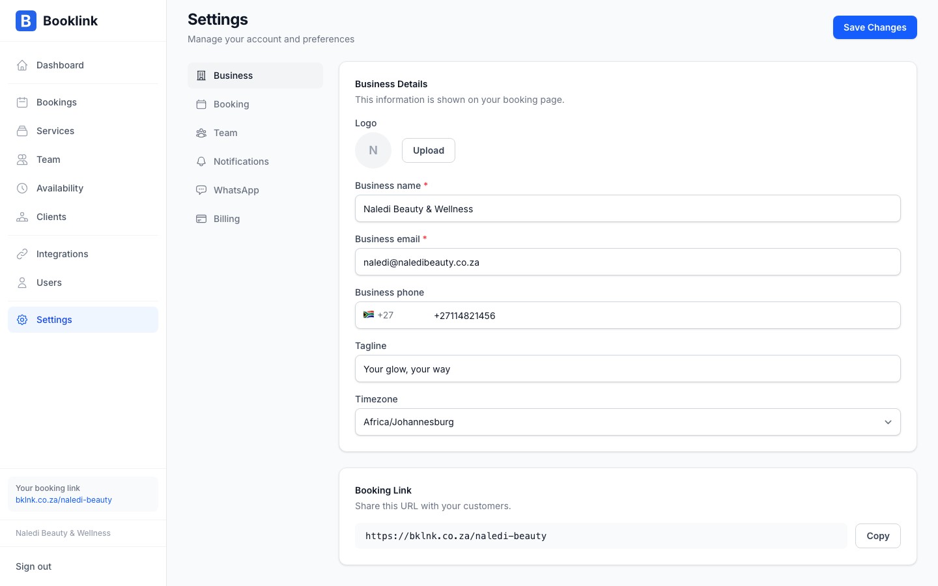
Task: Click the Save Changes button
Action: tap(875, 27)
